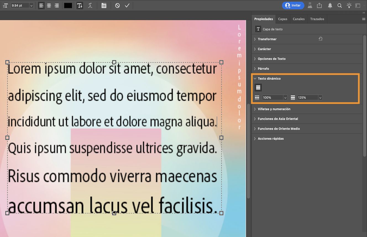Open the black text color swatch
Screen dimensions: 367x237
(x=68, y=5)
